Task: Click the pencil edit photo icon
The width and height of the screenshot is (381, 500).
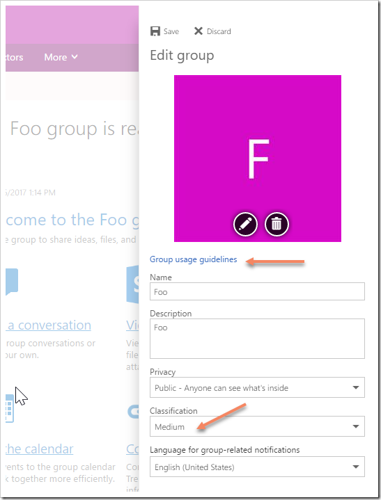Action: click(245, 224)
